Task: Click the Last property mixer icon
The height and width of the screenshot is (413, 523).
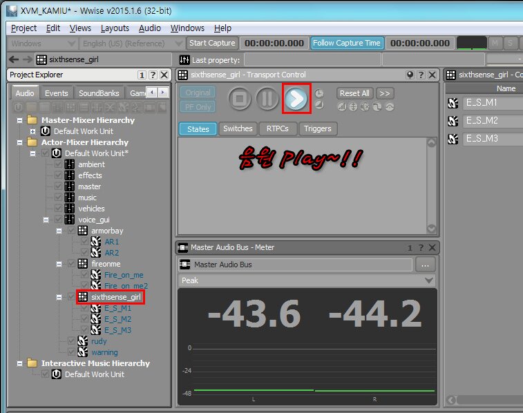Action: [184, 60]
